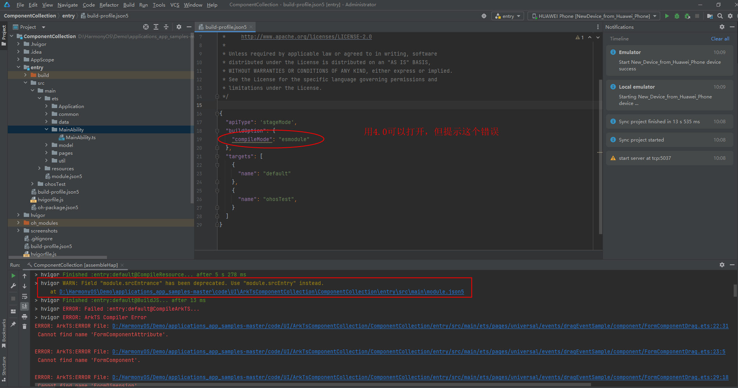Open HUAWEI Phone device dropdown
The width and height of the screenshot is (738, 388).
pos(594,16)
